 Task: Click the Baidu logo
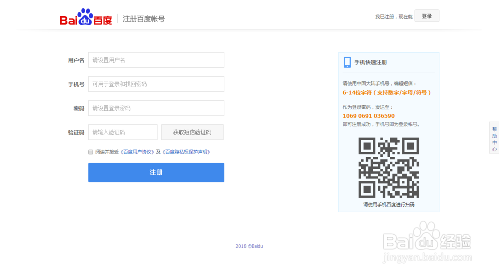(x=86, y=17)
